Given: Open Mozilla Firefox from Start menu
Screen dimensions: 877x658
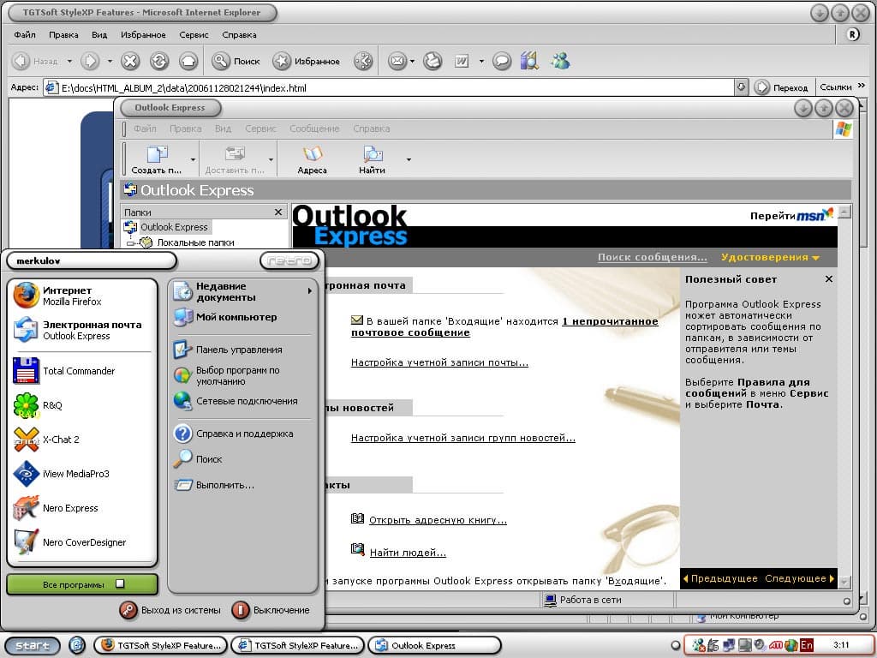Looking at the screenshot, I should (81, 296).
